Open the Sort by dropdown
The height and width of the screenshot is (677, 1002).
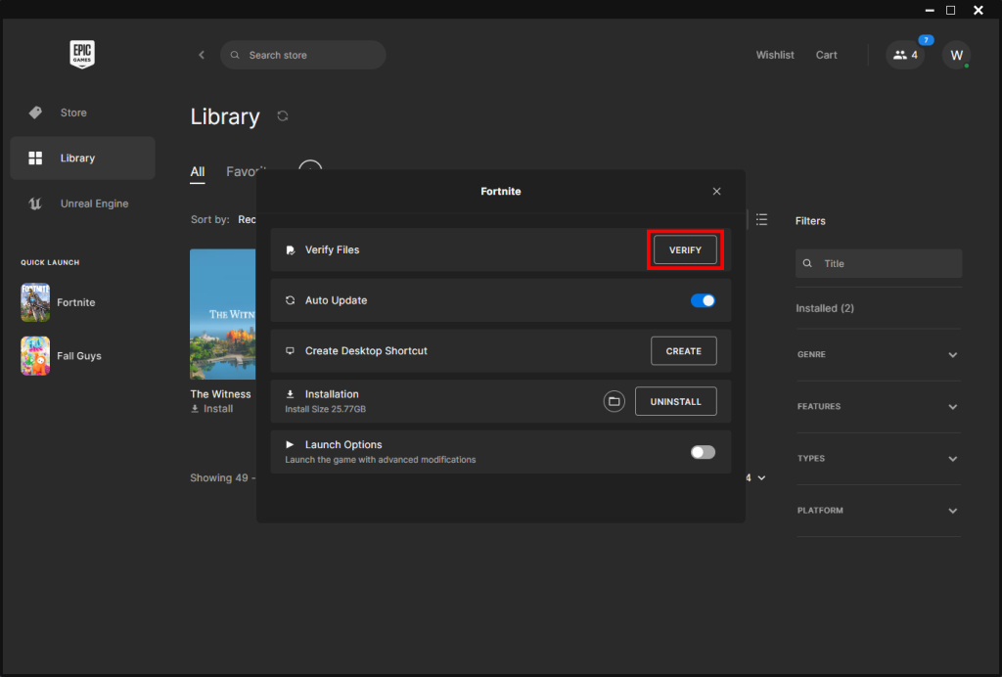[247, 220]
